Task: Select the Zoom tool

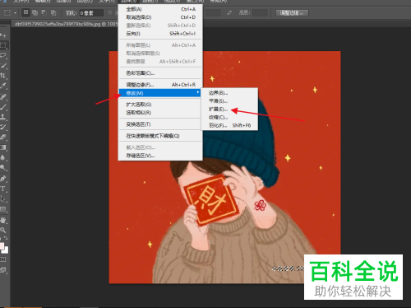Action: (x=3, y=230)
